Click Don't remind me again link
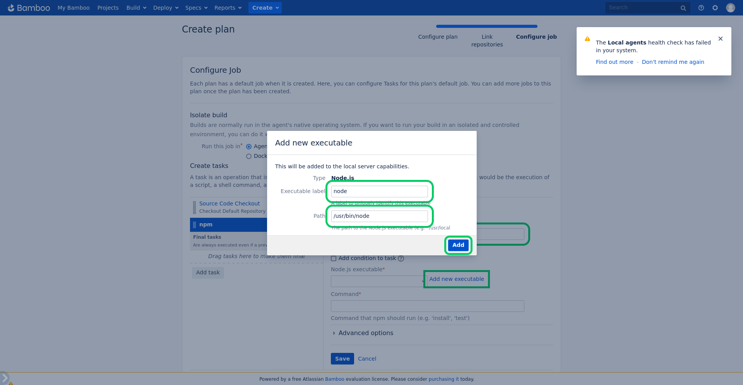Screen dimensions: 743x385 point(673,62)
